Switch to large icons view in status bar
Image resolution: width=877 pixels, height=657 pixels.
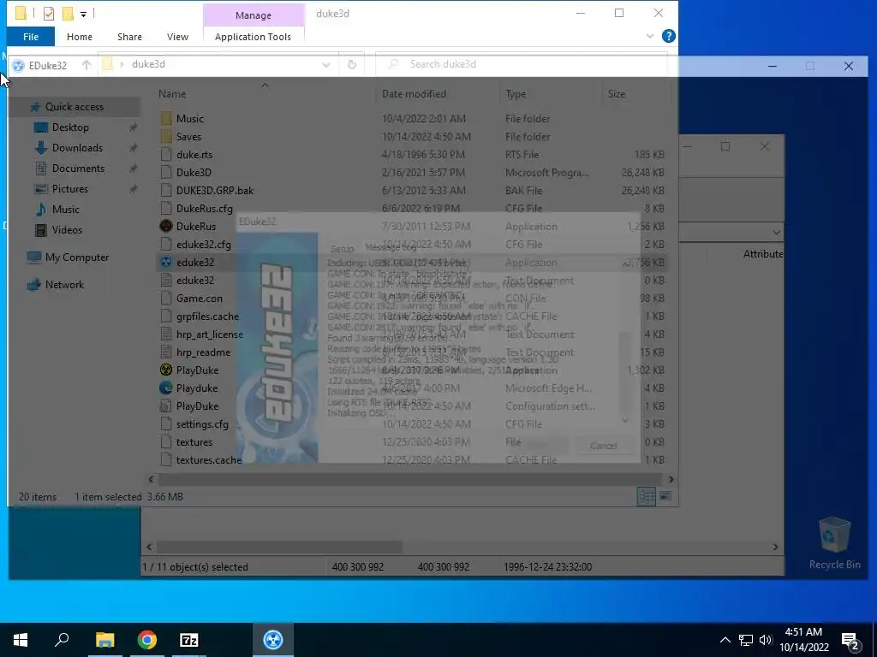point(665,497)
